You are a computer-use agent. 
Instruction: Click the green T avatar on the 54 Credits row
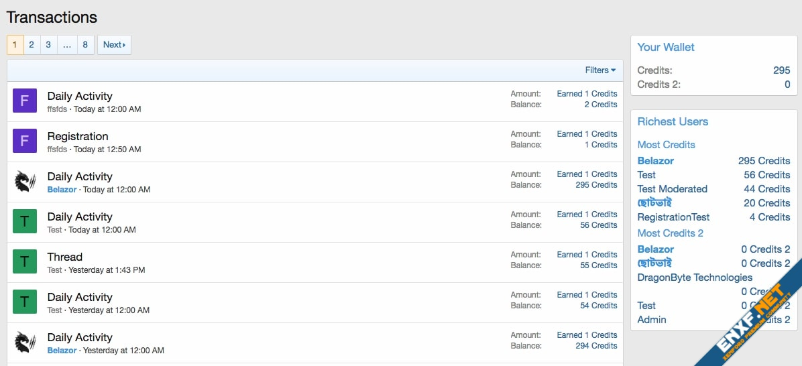click(25, 302)
